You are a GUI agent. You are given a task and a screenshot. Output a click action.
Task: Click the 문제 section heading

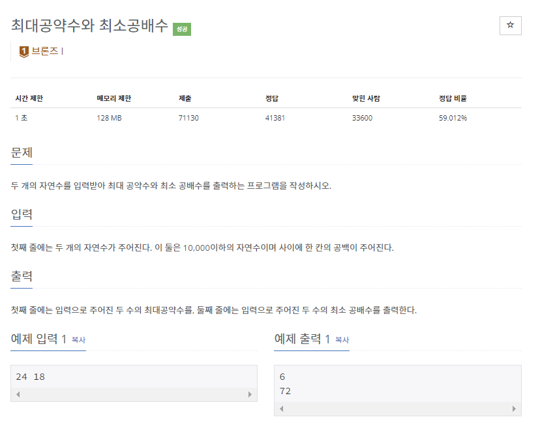(22, 152)
